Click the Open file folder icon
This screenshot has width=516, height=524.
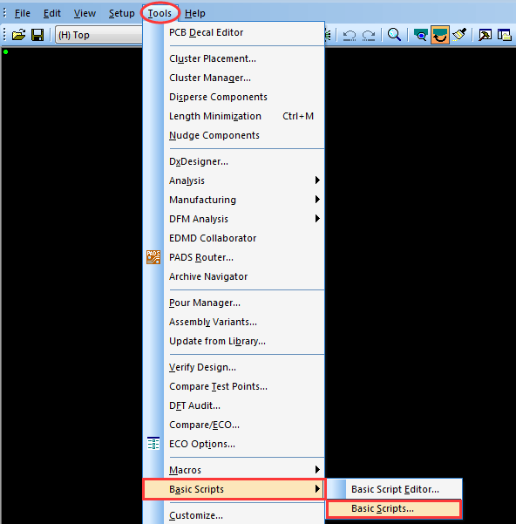(18, 35)
